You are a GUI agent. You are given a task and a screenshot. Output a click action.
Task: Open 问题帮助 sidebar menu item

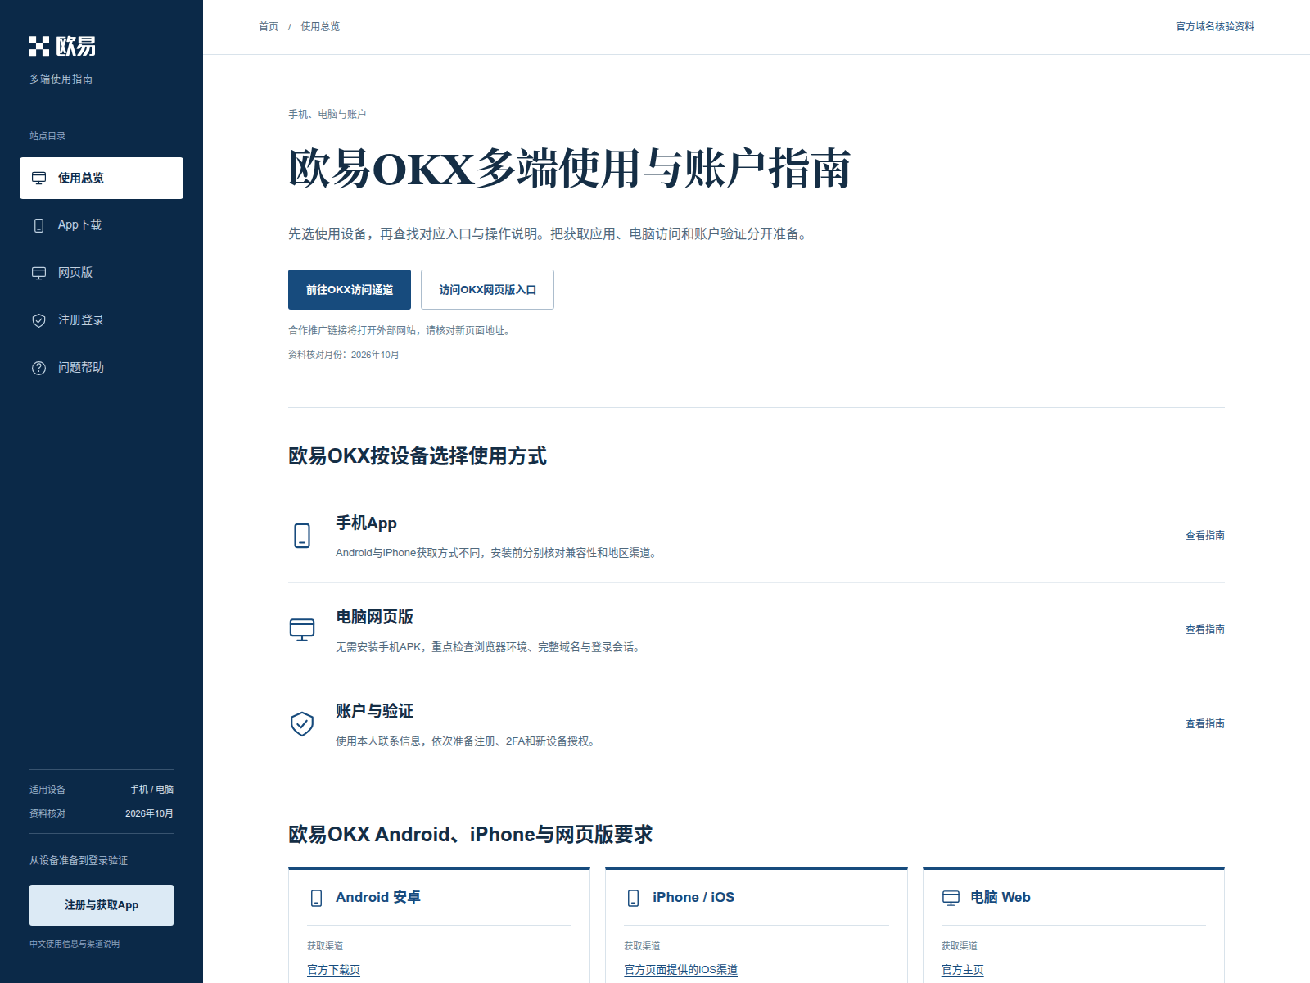[102, 368]
